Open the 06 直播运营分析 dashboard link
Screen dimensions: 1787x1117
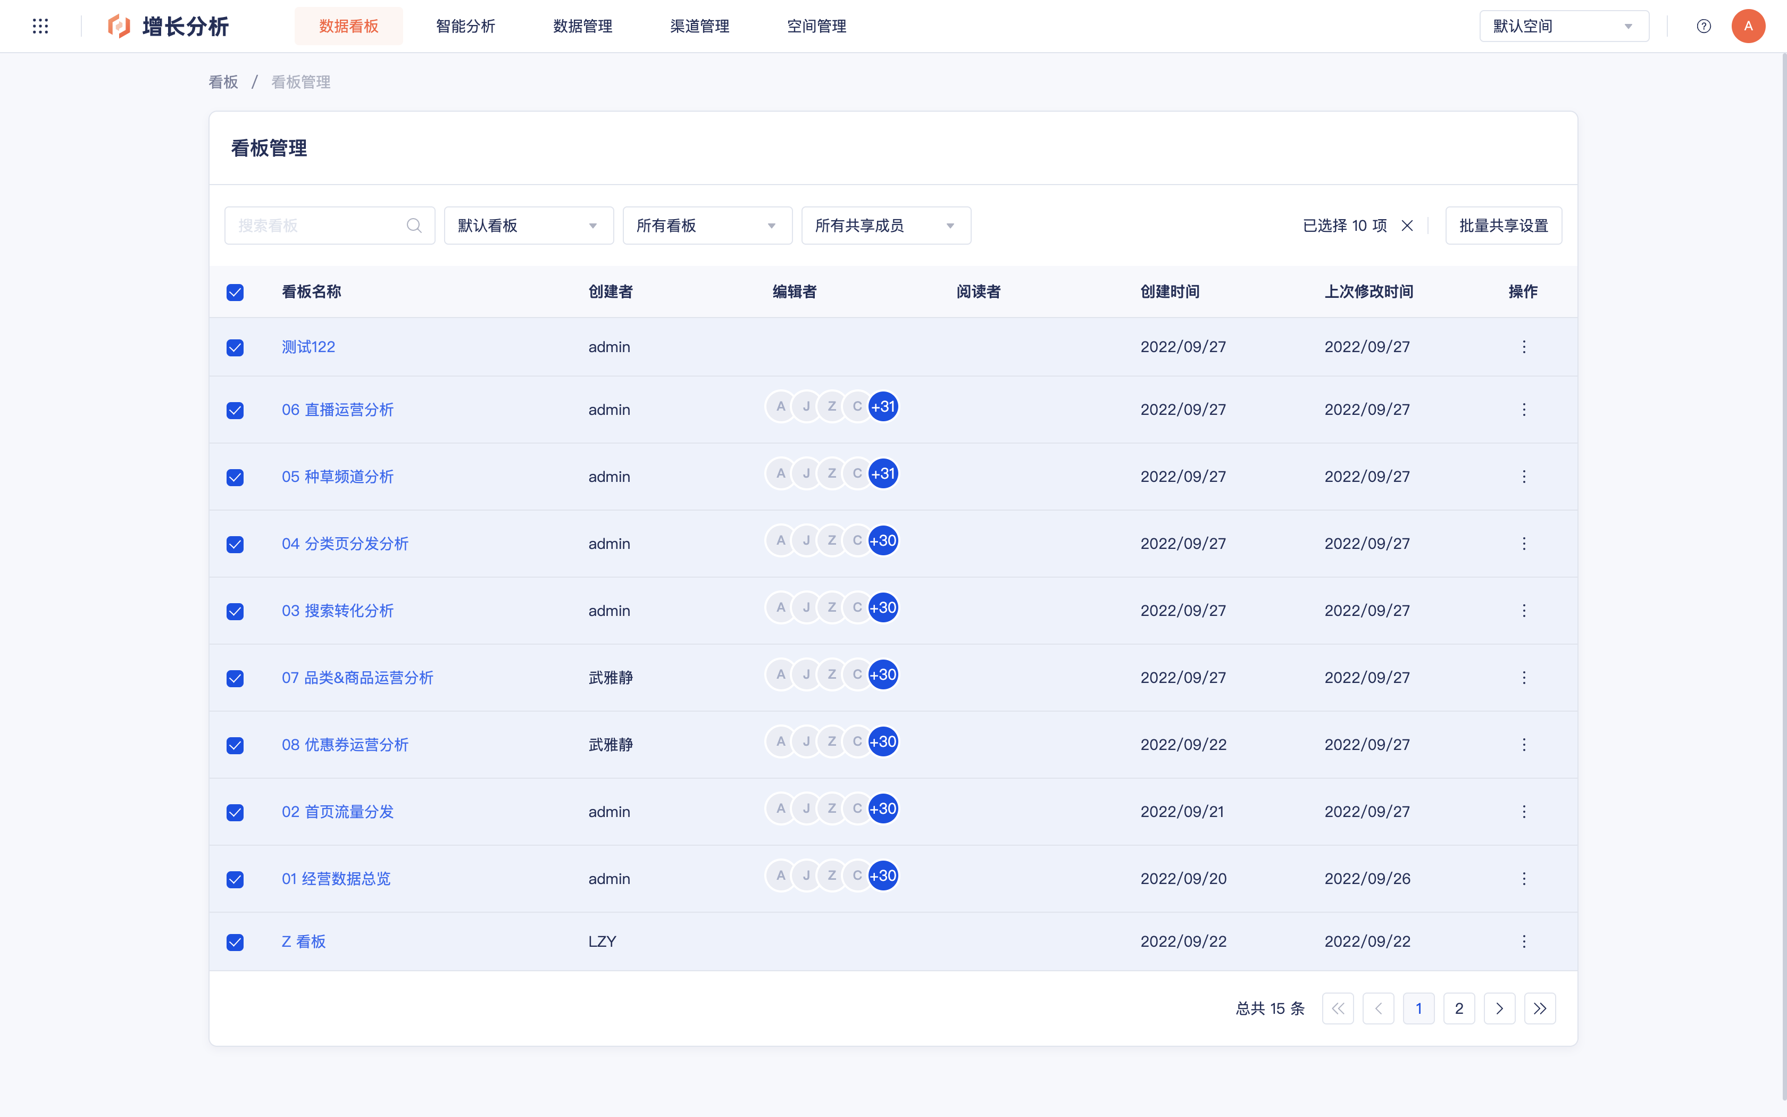(338, 409)
